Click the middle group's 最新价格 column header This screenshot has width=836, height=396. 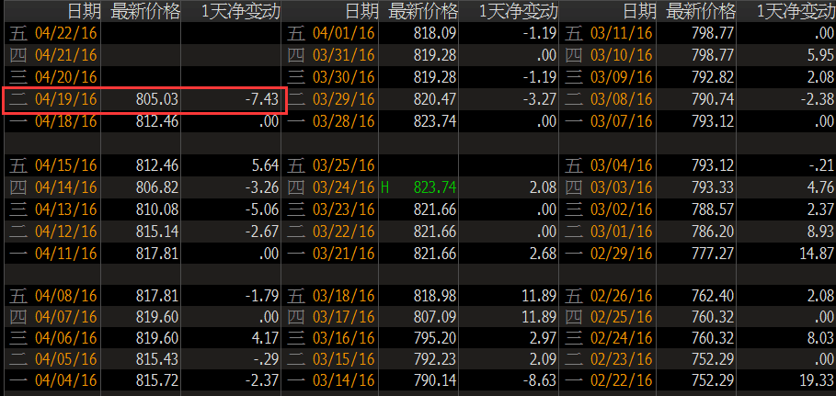pos(422,11)
